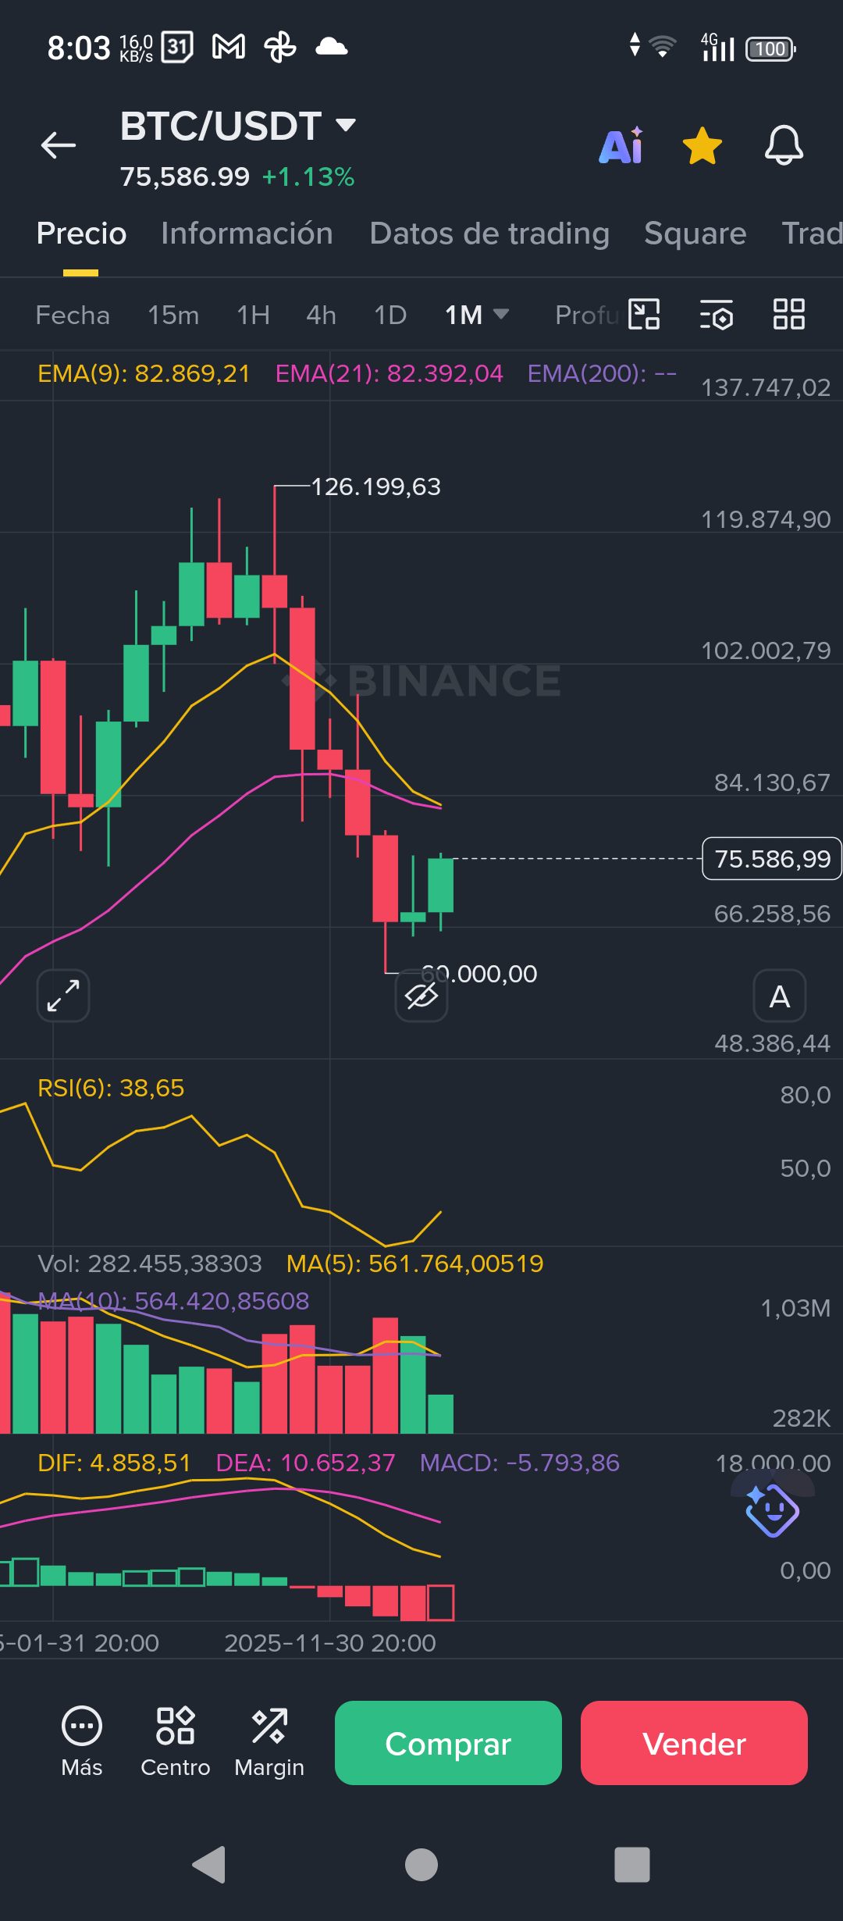The width and height of the screenshot is (843, 1921).
Task: Select the Fecha timeframe option
Action: point(73,315)
